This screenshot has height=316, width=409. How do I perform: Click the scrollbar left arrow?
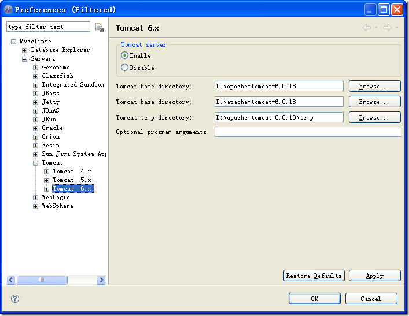(10, 280)
